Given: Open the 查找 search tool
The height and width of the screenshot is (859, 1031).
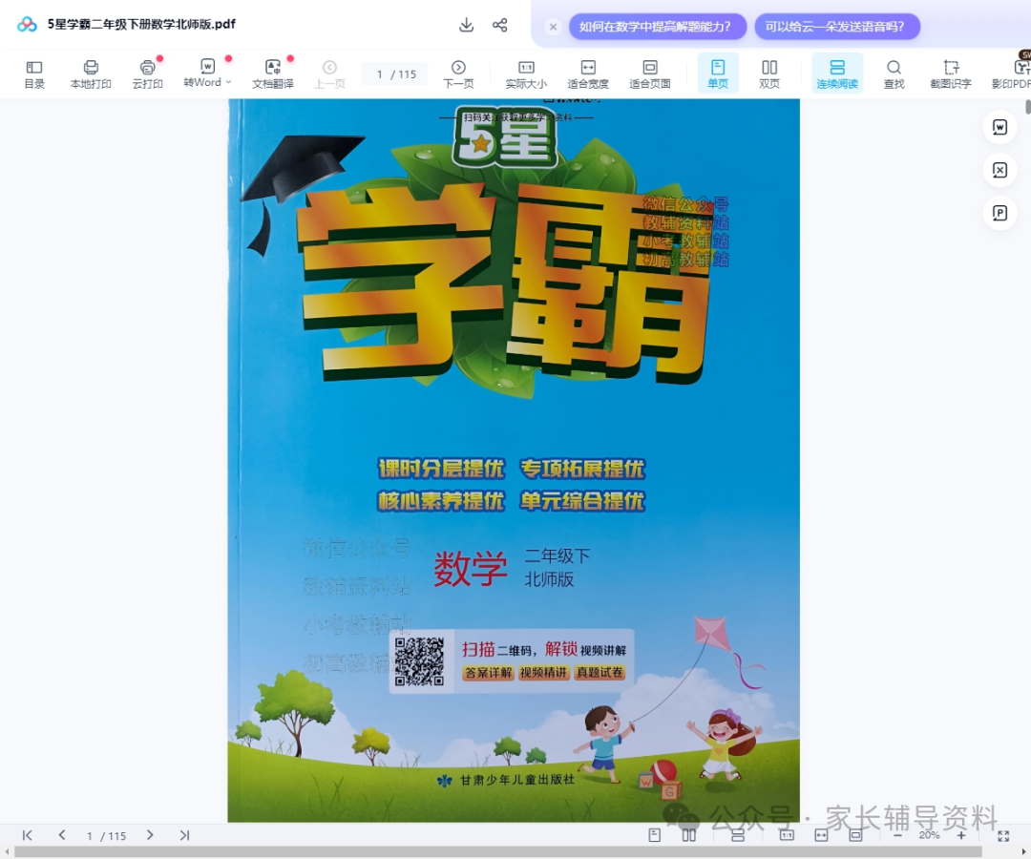Looking at the screenshot, I should (x=894, y=74).
